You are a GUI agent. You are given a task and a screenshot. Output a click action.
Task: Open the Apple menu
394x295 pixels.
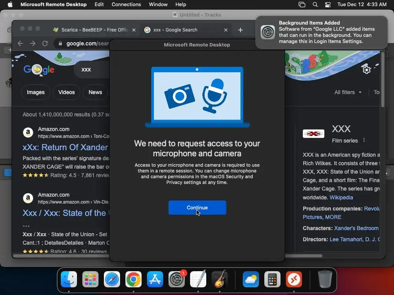tap(10, 5)
